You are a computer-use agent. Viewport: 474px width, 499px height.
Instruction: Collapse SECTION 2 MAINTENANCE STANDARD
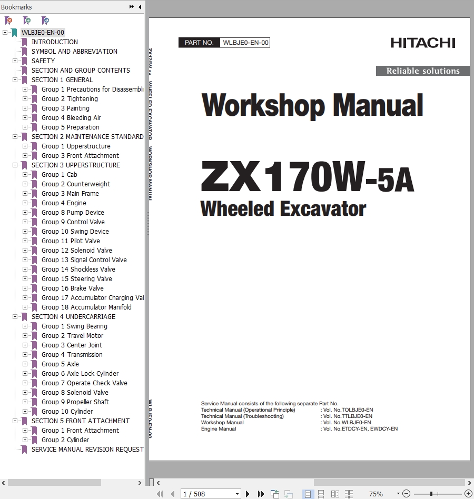15,136
